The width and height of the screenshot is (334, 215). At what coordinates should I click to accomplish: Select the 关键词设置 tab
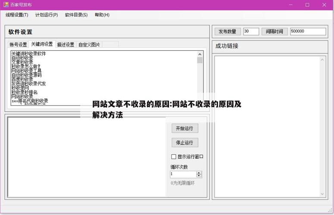point(42,44)
